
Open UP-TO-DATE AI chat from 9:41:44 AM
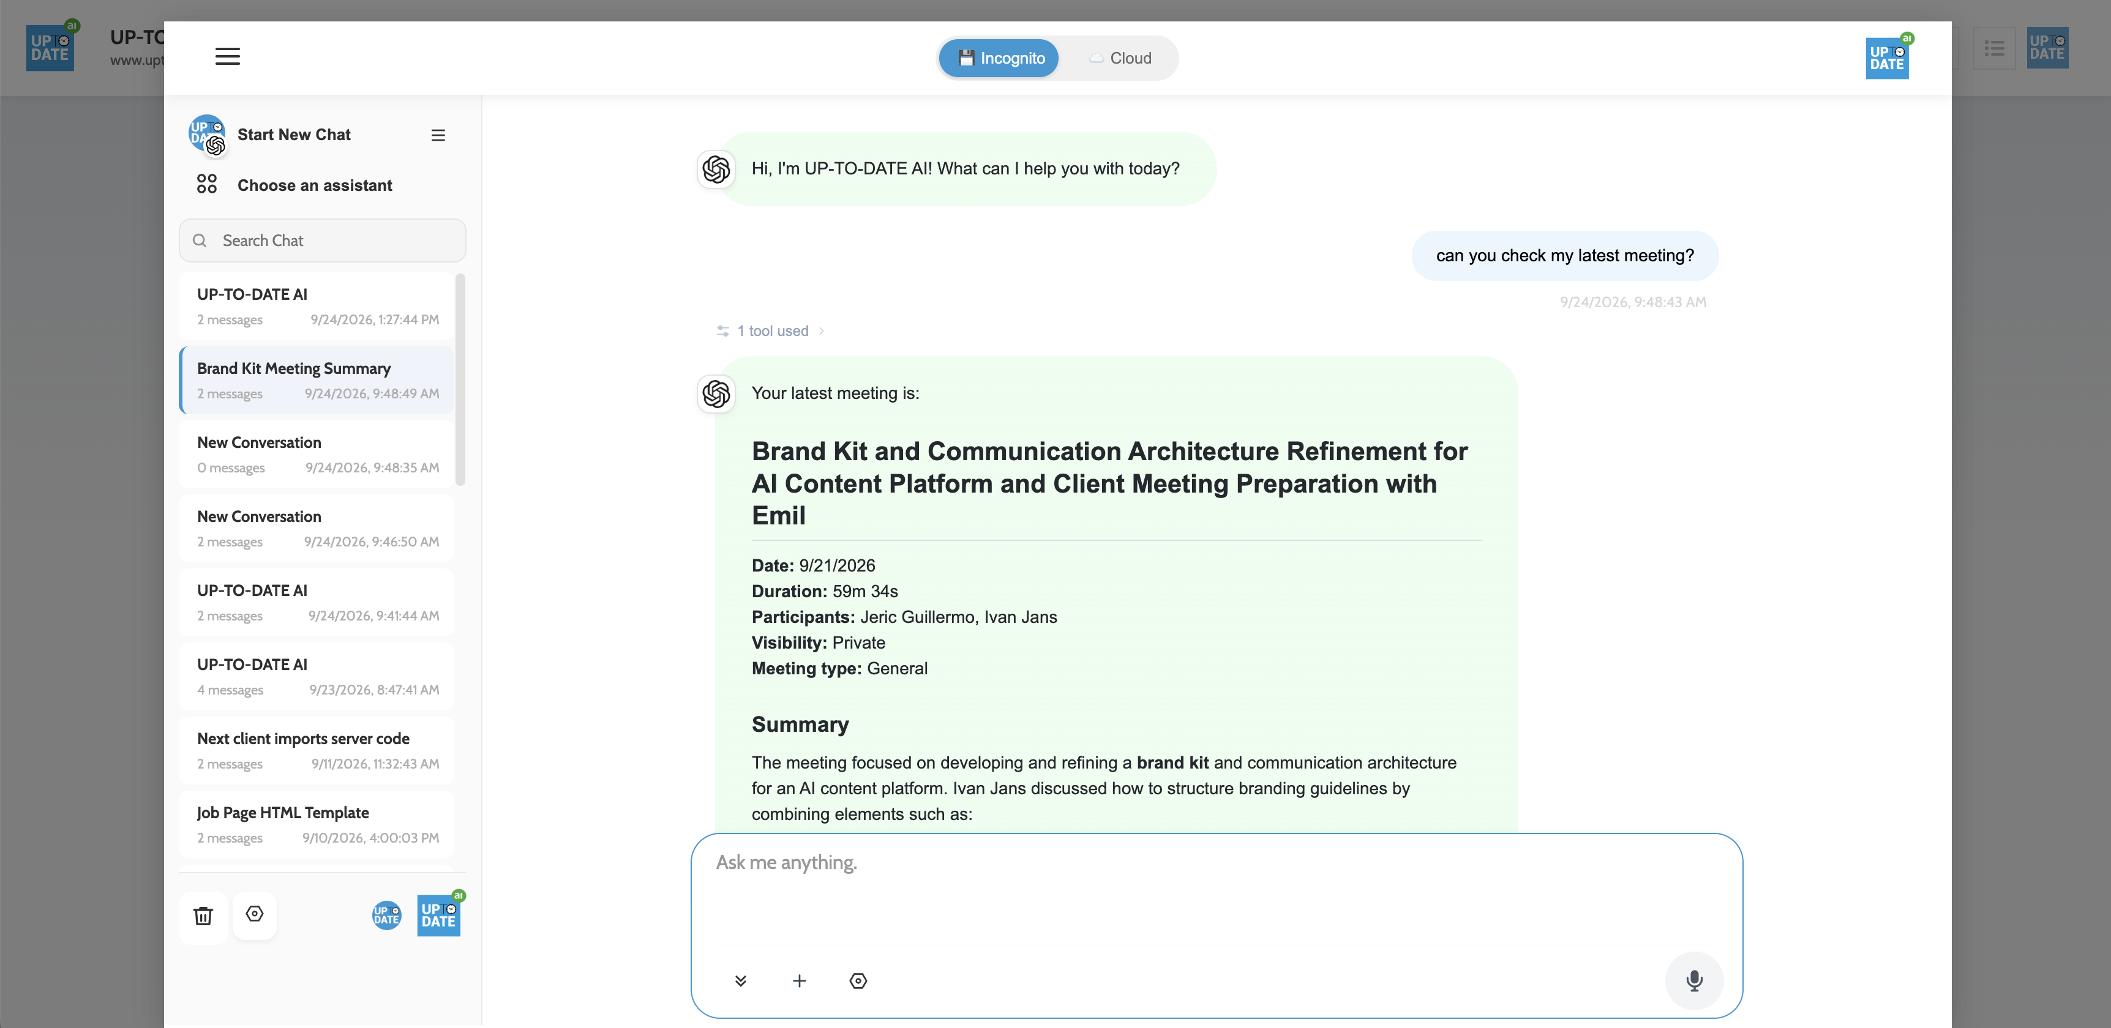317,602
